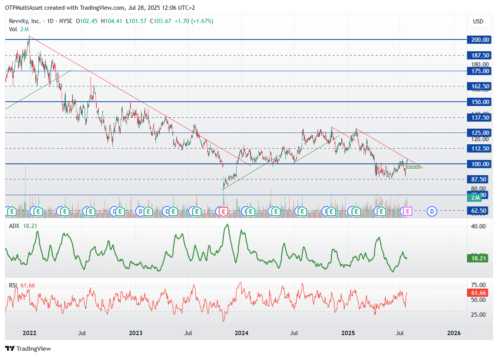Click the TradingView logo at bottom left
Image resolution: width=498 pixels, height=357 pixels.
tap(28, 348)
